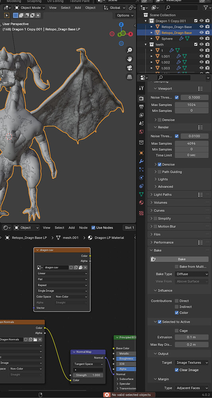Switch to the Sculpting workspace tab
This screenshot has height=398, width=212.
point(34,1)
